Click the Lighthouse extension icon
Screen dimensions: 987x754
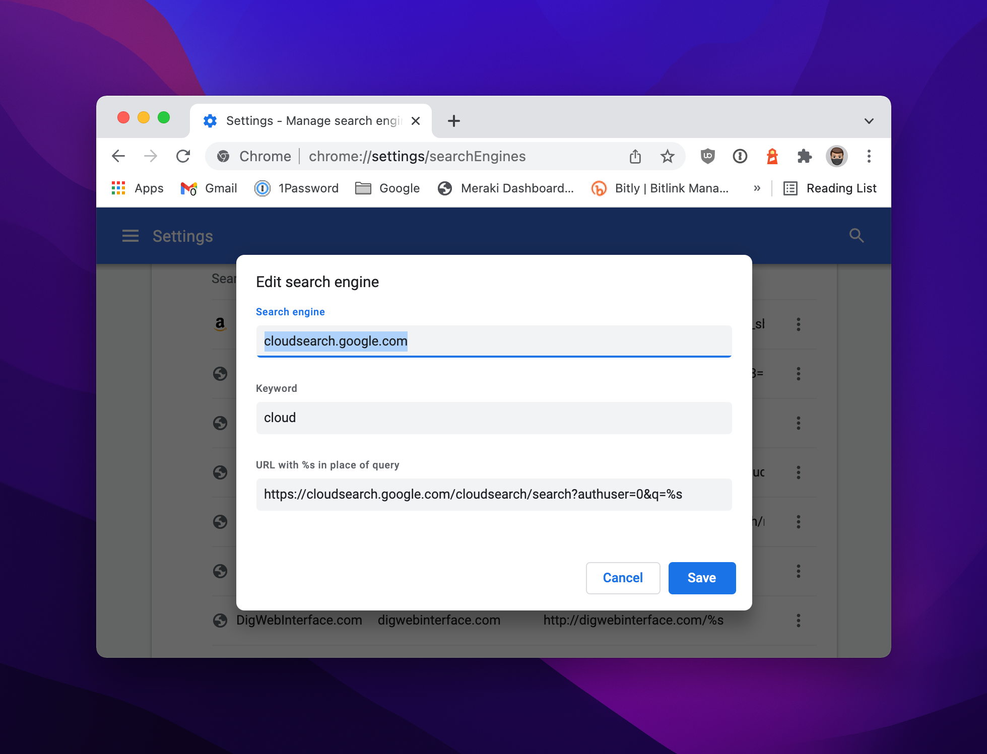coord(772,156)
